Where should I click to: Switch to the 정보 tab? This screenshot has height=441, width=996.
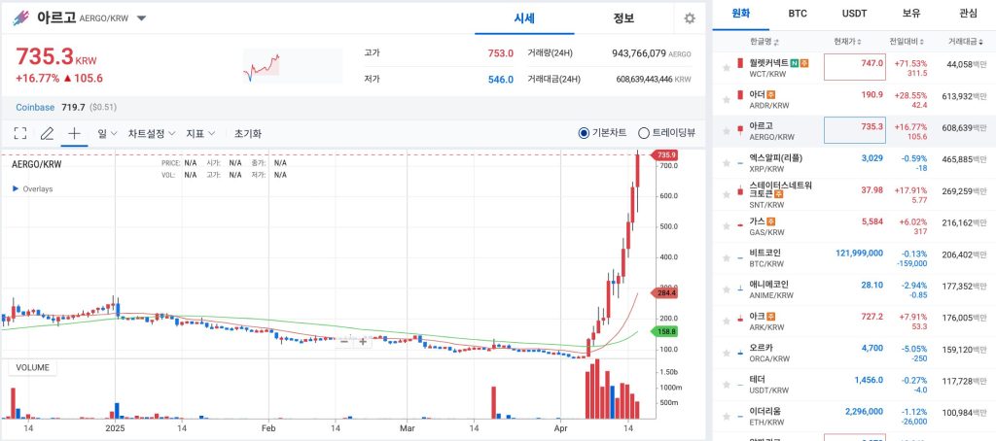[623, 17]
